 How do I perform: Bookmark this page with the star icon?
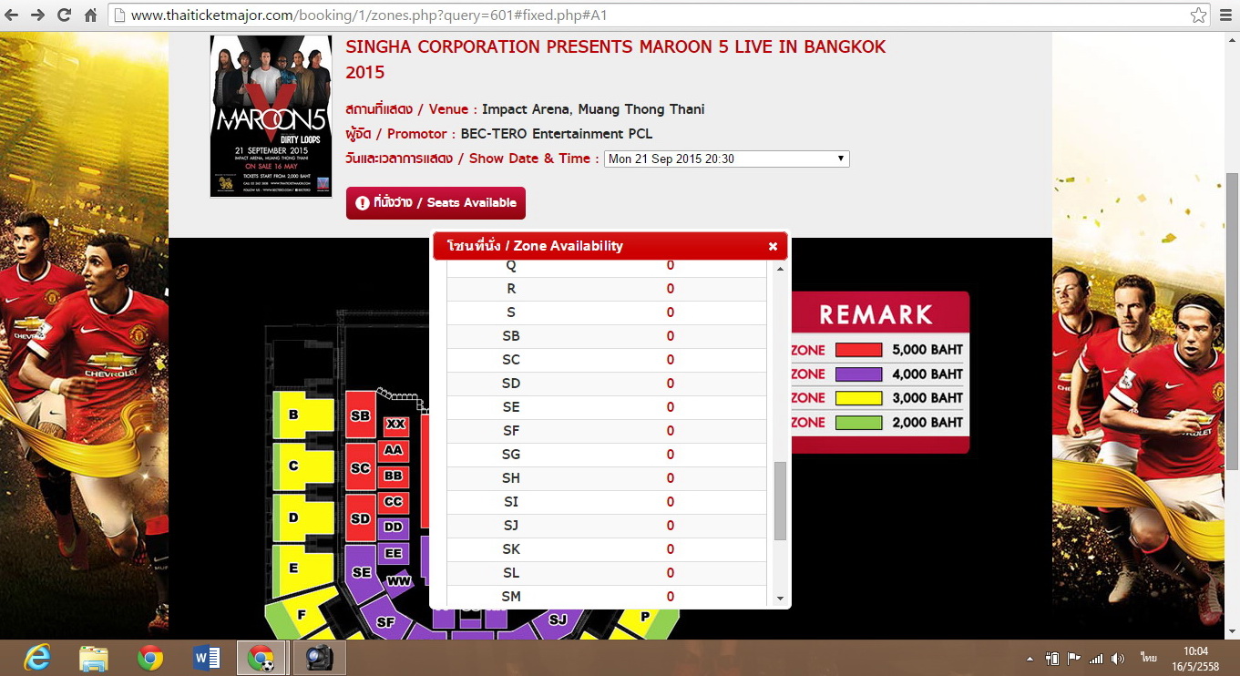pyautogui.click(x=1198, y=15)
